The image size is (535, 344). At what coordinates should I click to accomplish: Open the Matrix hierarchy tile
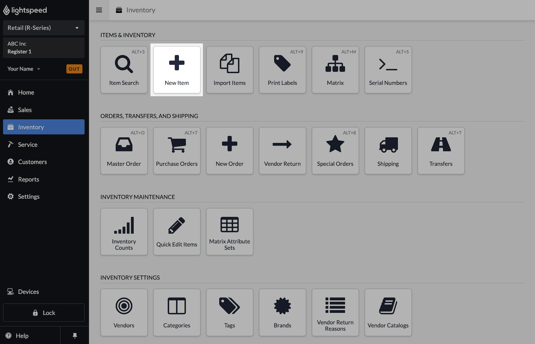335,70
